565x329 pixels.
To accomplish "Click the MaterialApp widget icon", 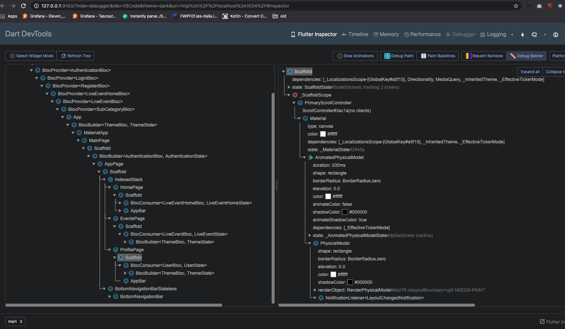I will click(x=79, y=133).
